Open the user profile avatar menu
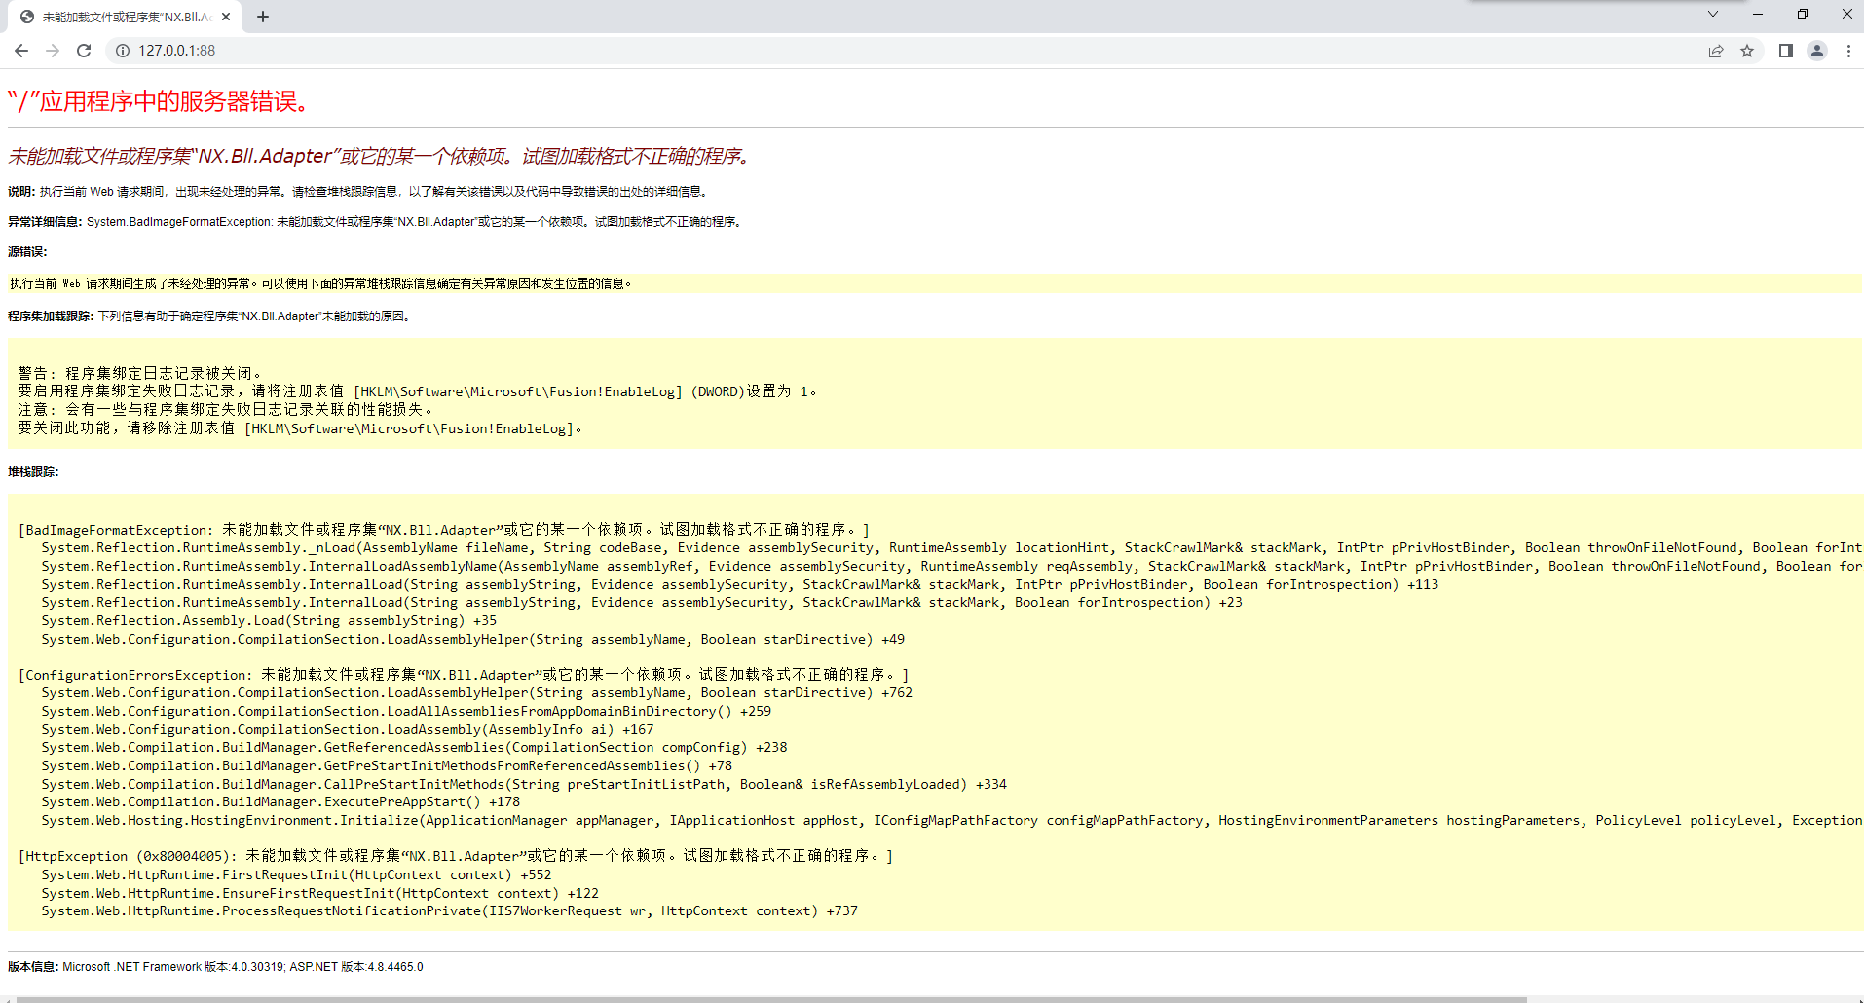 click(1817, 51)
